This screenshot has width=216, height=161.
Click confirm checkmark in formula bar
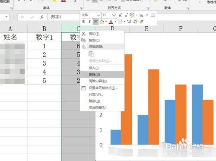coord(32,17)
